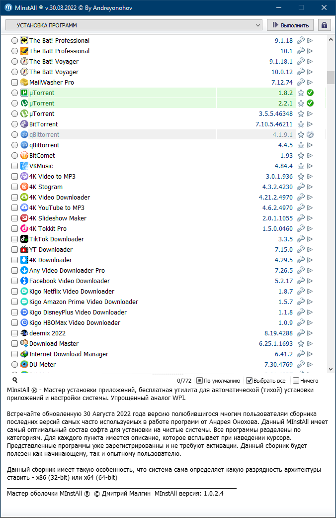This screenshot has width=336, height=518.
Task: Click the key icon for Internet Download Manager
Action: [301, 354]
